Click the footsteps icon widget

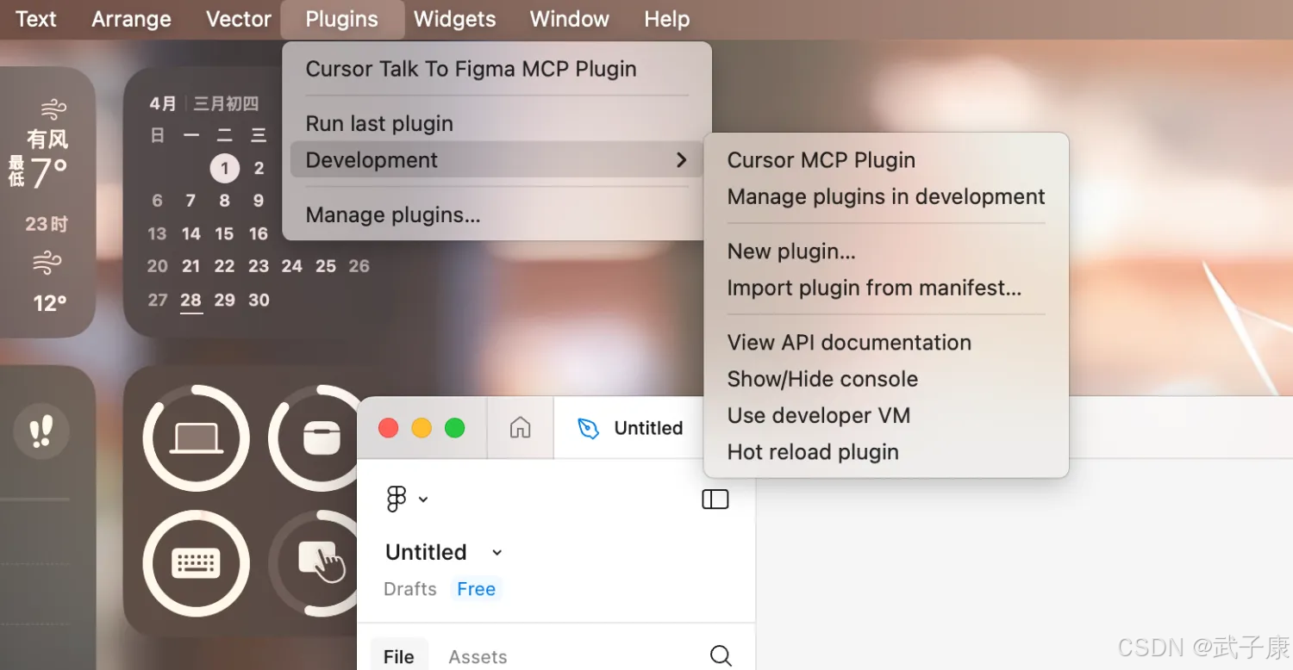(41, 431)
